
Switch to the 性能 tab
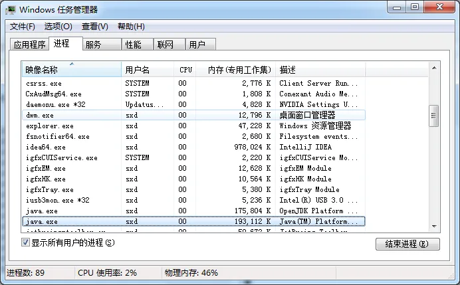[133, 45]
